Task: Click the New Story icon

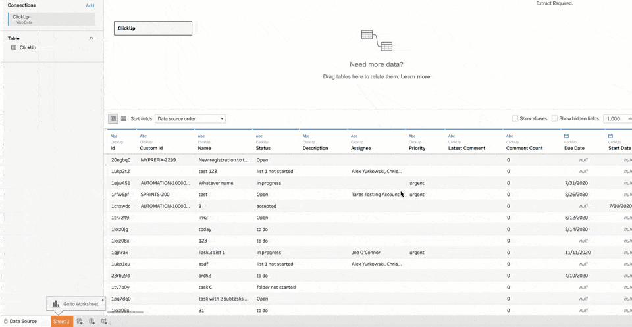Action: pyautogui.click(x=104, y=322)
